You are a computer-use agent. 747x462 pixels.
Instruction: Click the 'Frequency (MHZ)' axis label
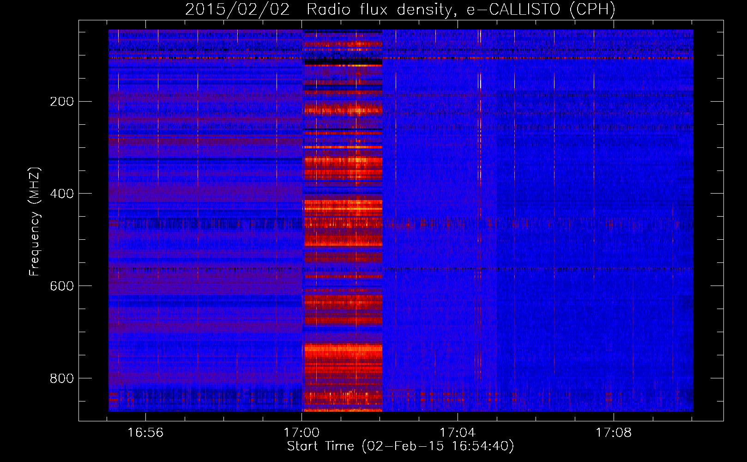[35, 221]
